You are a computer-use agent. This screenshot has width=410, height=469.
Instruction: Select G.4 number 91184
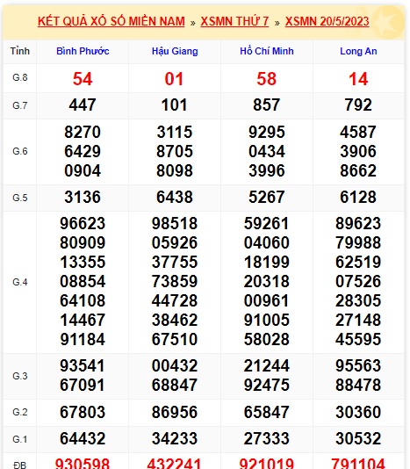click(83, 340)
